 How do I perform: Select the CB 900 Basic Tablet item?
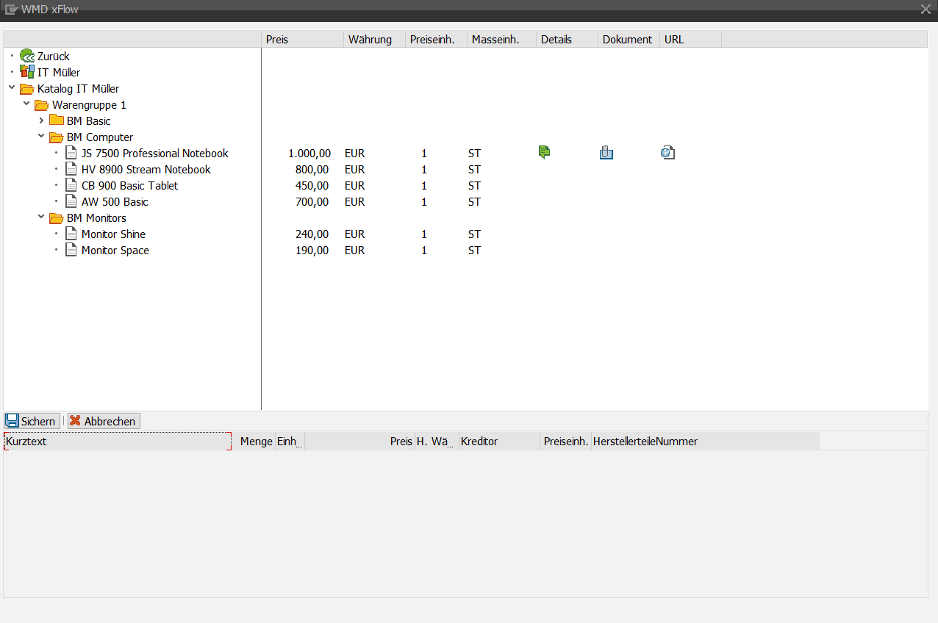click(x=129, y=185)
